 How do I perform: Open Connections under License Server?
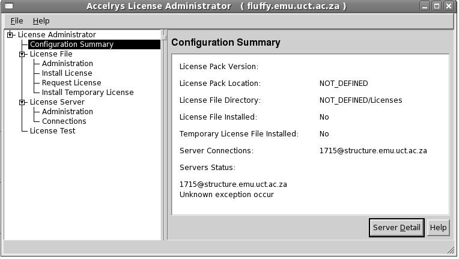64,121
